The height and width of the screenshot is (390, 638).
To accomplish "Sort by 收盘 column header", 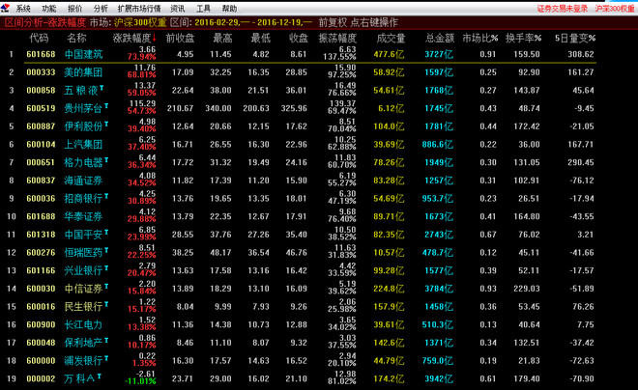I will point(299,39).
